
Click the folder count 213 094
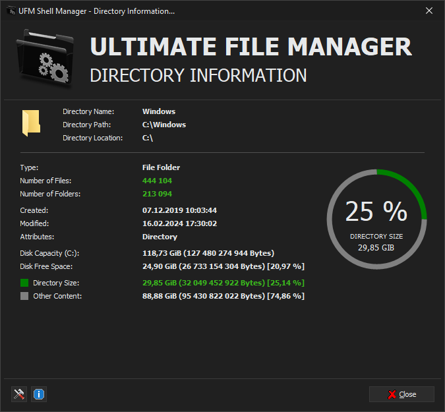tap(157, 194)
